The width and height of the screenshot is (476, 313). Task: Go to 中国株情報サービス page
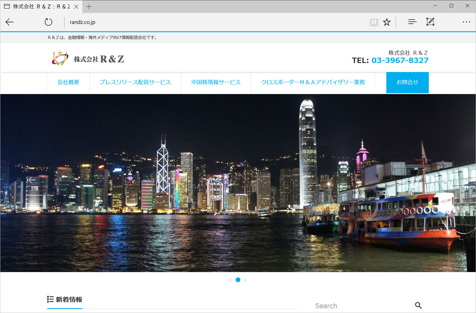click(x=216, y=82)
